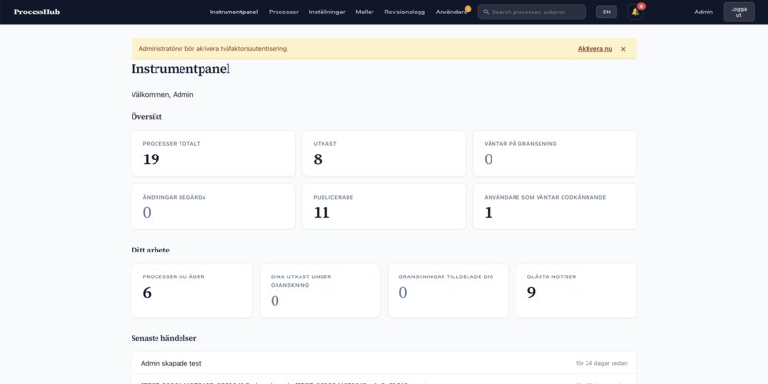
Task: Click the Aktivera nu link
Action: click(x=594, y=49)
